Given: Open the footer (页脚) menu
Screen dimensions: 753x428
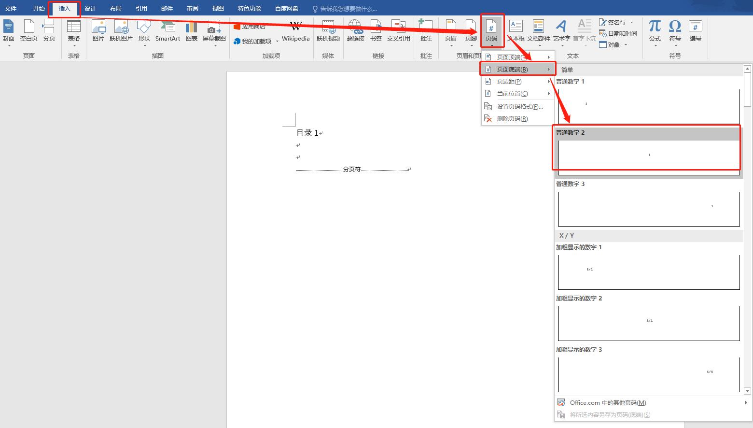Looking at the screenshot, I should (x=471, y=32).
